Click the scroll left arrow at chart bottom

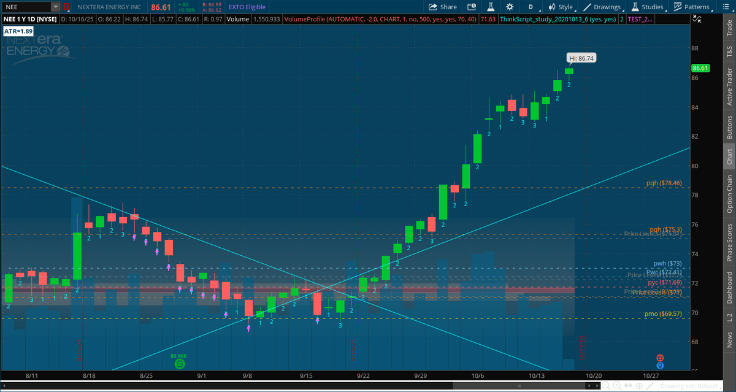click(x=589, y=386)
